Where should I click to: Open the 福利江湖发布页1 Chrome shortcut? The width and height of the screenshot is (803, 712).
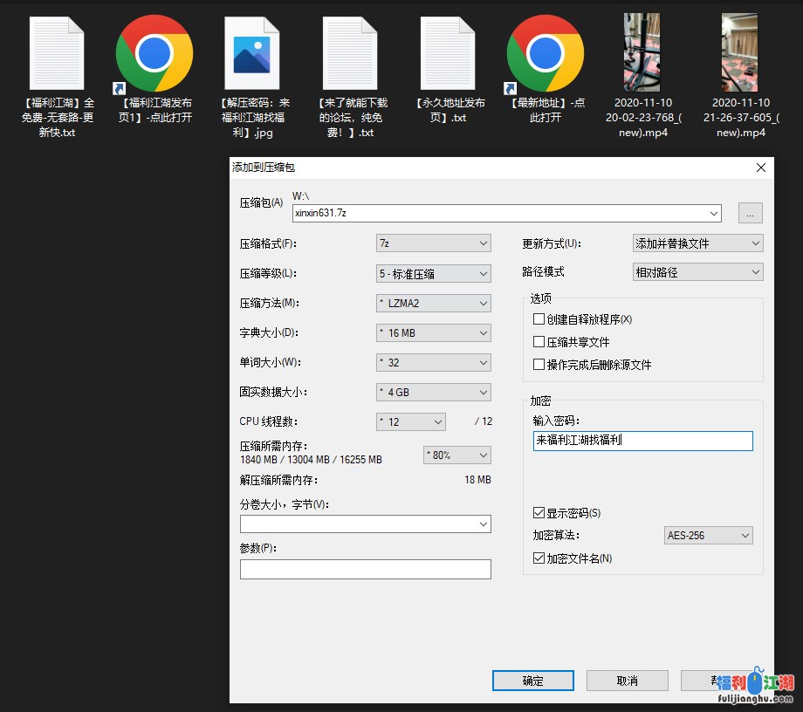[154, 54]
